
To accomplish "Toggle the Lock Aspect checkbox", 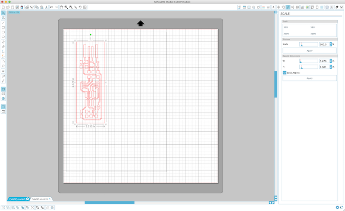I will coord(285,72).
